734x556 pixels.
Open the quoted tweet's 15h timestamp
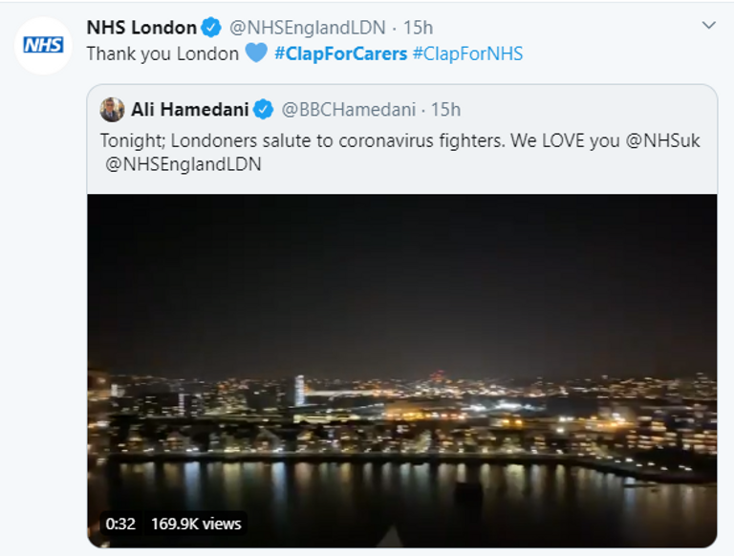click(445, 110)
